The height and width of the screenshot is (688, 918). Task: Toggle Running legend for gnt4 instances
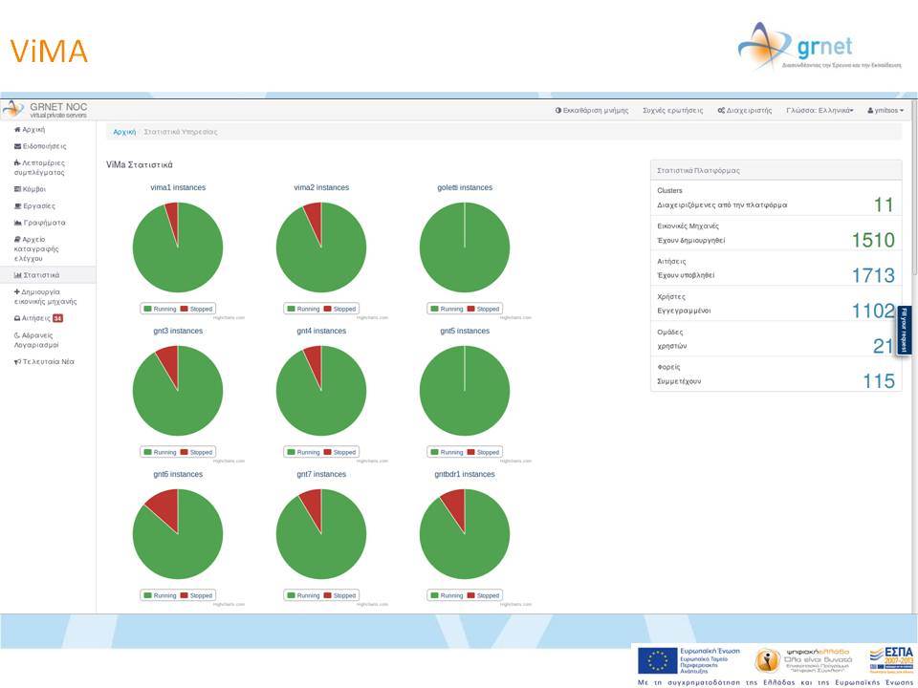(303, 452)
